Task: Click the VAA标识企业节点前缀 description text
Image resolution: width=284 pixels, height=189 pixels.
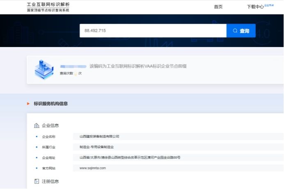Action: point(138,66)
